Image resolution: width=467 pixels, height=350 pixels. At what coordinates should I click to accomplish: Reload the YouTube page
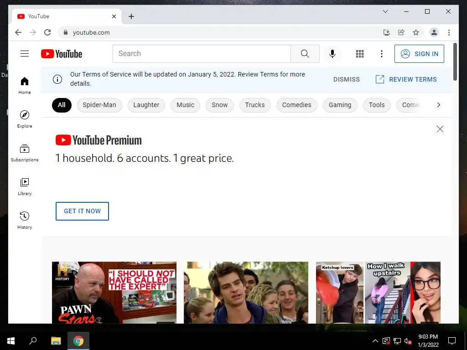[x=47, y=32]
